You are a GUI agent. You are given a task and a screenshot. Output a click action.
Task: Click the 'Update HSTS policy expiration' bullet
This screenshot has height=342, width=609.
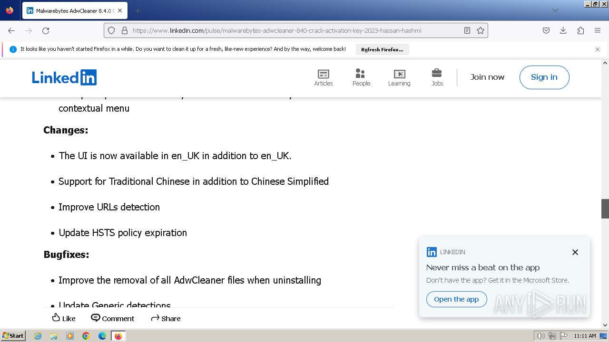point(123,233)
